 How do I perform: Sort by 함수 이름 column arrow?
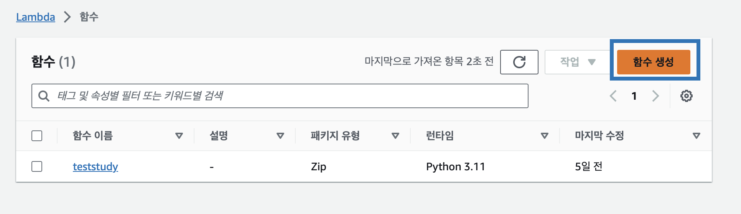pos(179,136)
